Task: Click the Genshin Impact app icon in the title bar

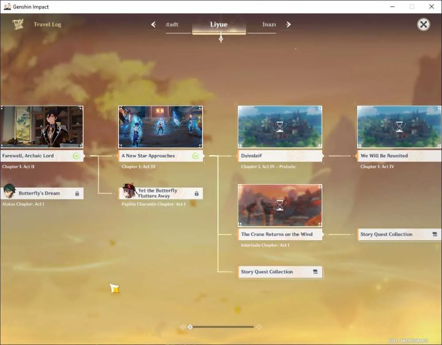Action: coord(8,7)
